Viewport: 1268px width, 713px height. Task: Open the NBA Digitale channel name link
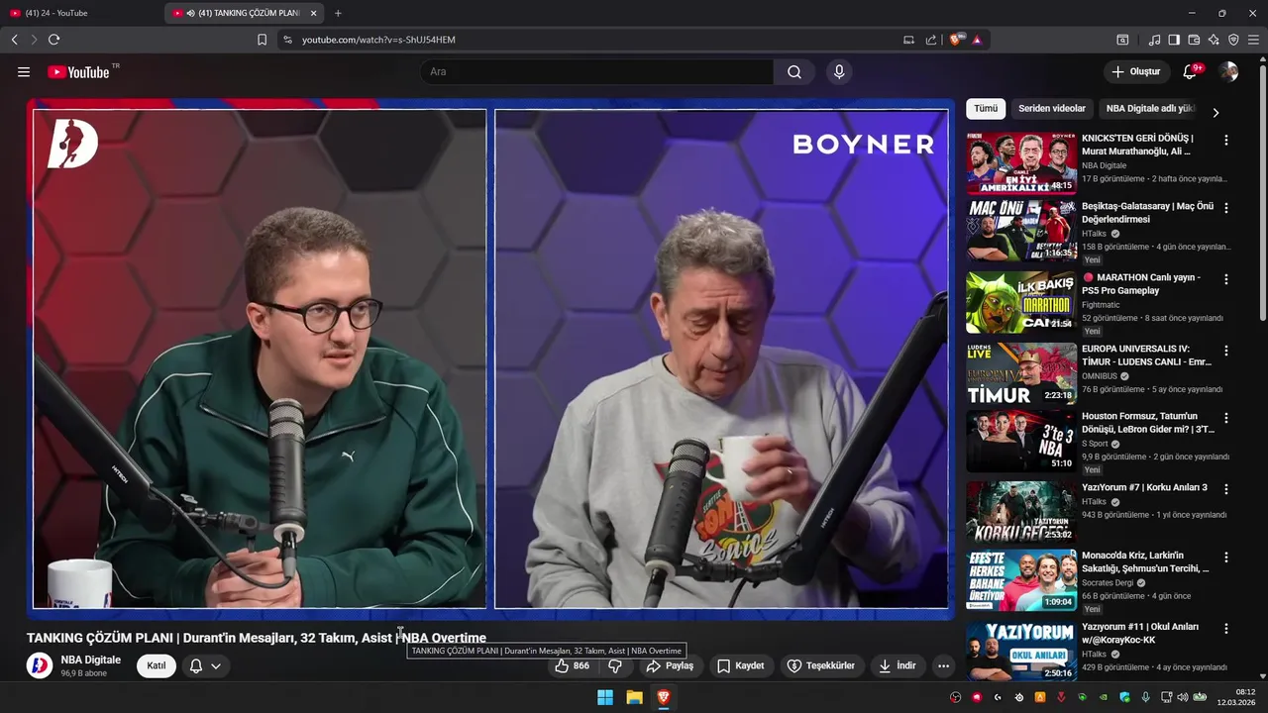click(x=90, y=660)
